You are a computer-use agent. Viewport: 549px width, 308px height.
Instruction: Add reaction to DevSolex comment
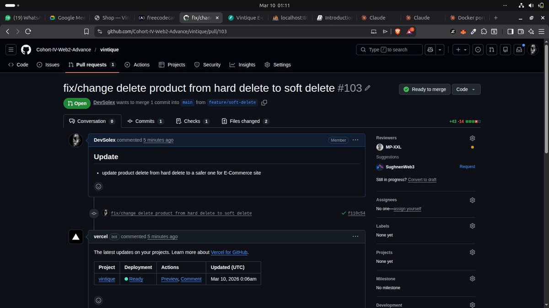tap(98, 186)
